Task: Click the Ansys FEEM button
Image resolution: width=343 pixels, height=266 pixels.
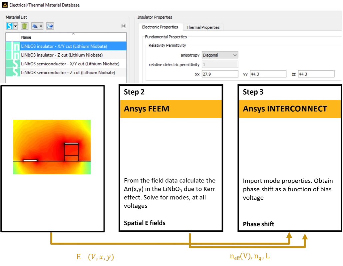Action: point(171,109)
